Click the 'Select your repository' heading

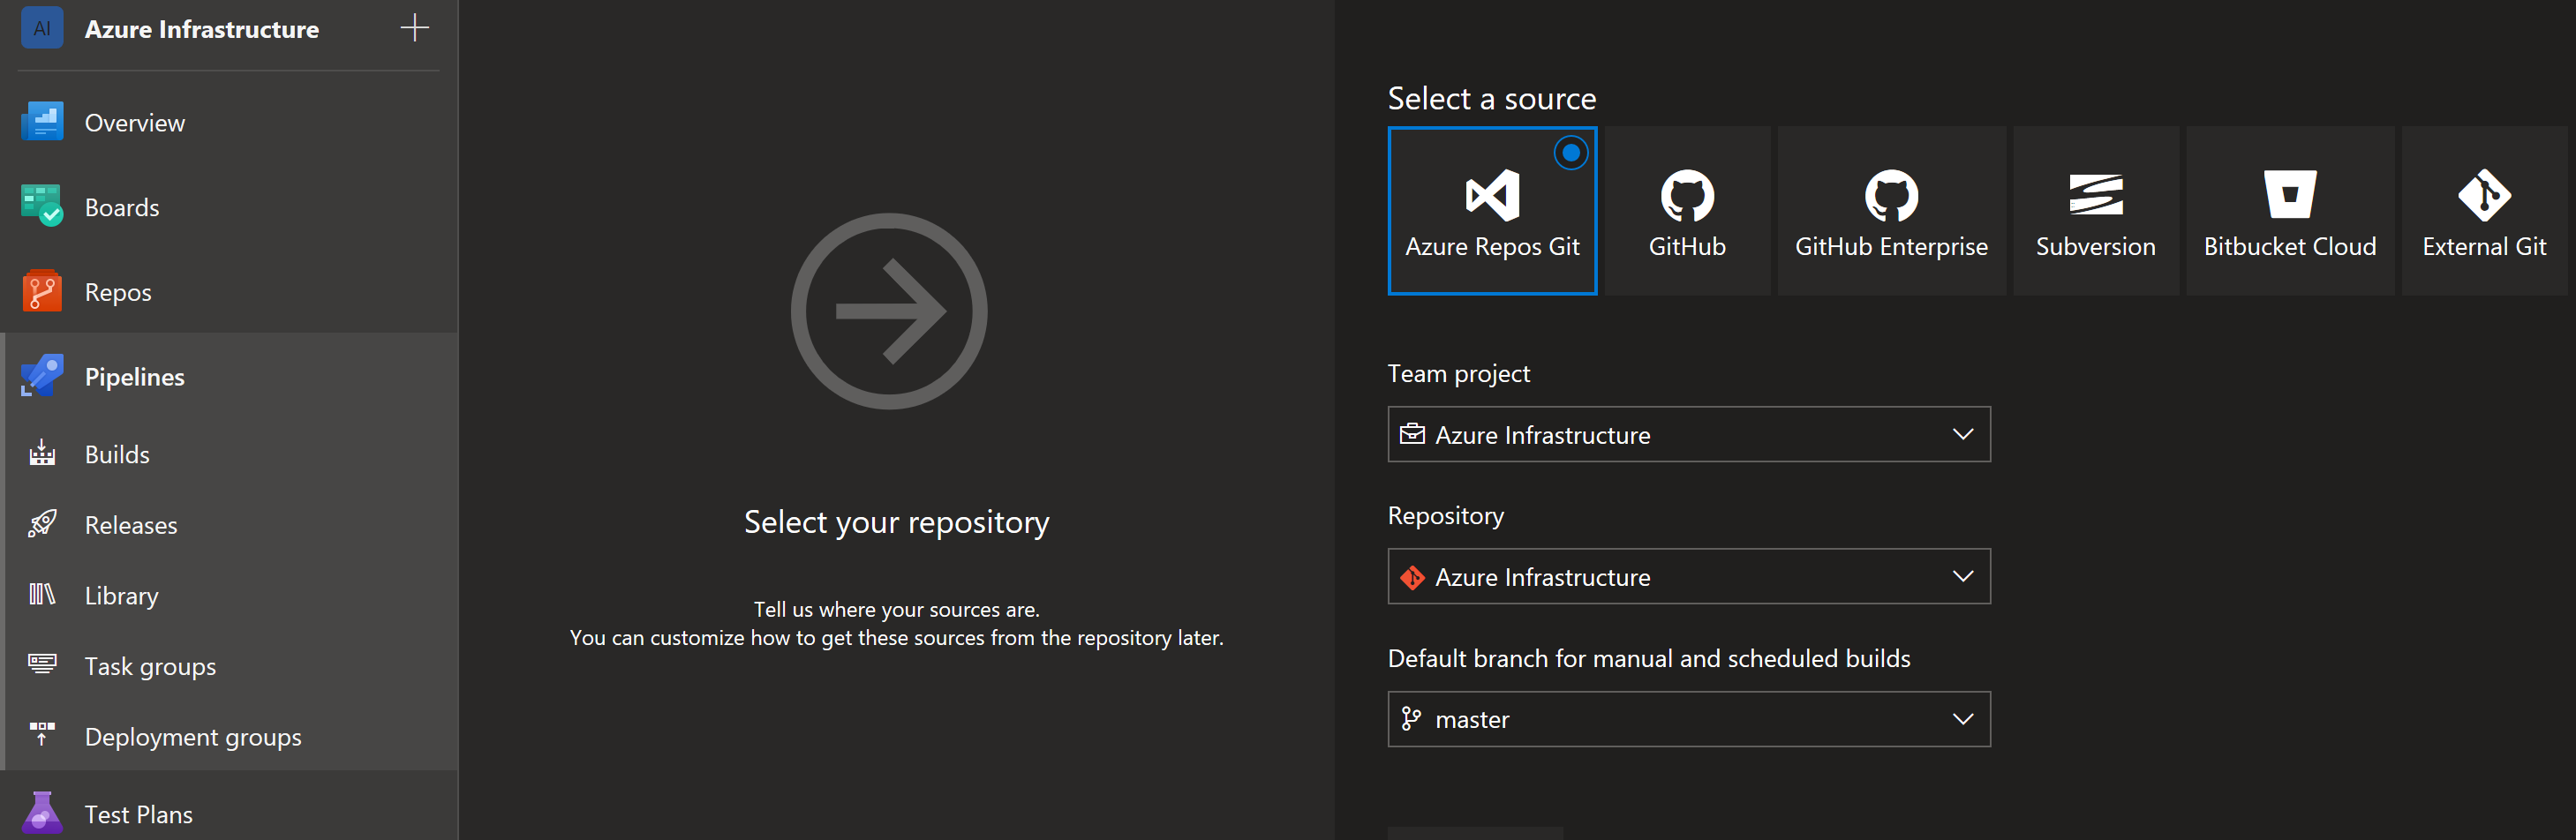click(896, 522)
